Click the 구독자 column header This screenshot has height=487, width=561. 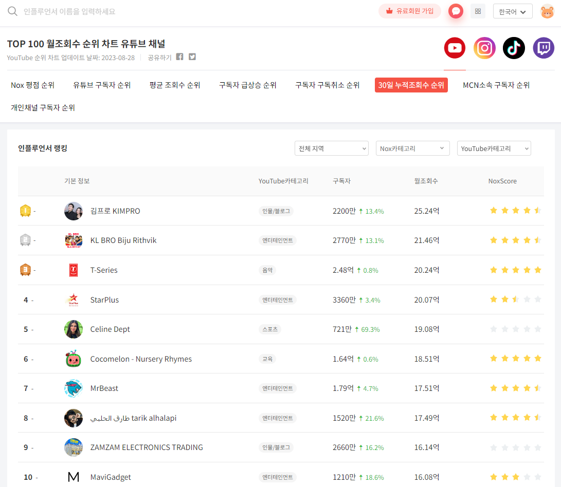(x=341, y=181)
